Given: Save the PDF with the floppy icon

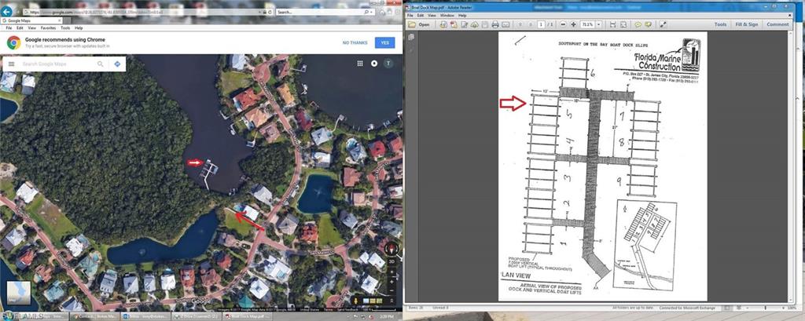Looking at the screenshot, I should [x=484, y=24].
